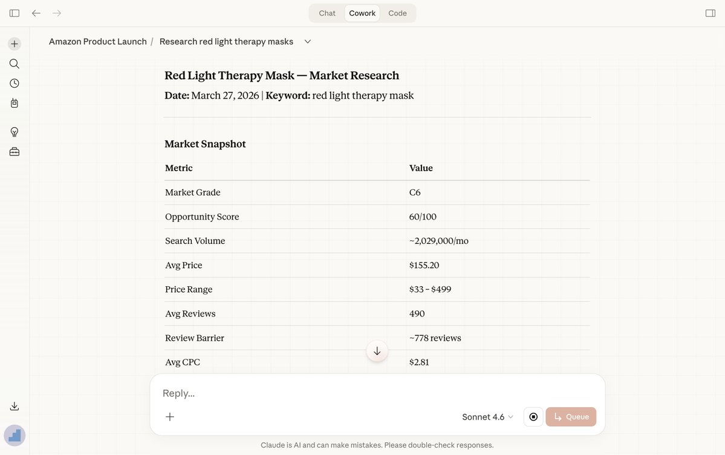This screenshot has width=725, height=455.
Task: Stop the response with stop button
Action: pyautogui.click(x=533, y=417)
